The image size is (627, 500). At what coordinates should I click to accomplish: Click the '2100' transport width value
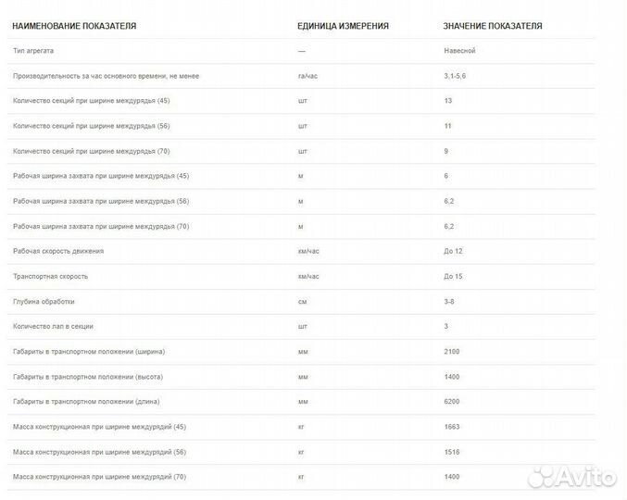[453, 352]
